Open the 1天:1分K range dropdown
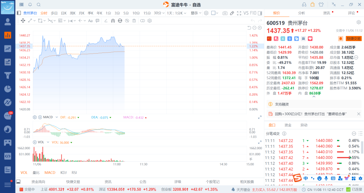This screenshot has width=364, height=193. [x=176, y=13]
